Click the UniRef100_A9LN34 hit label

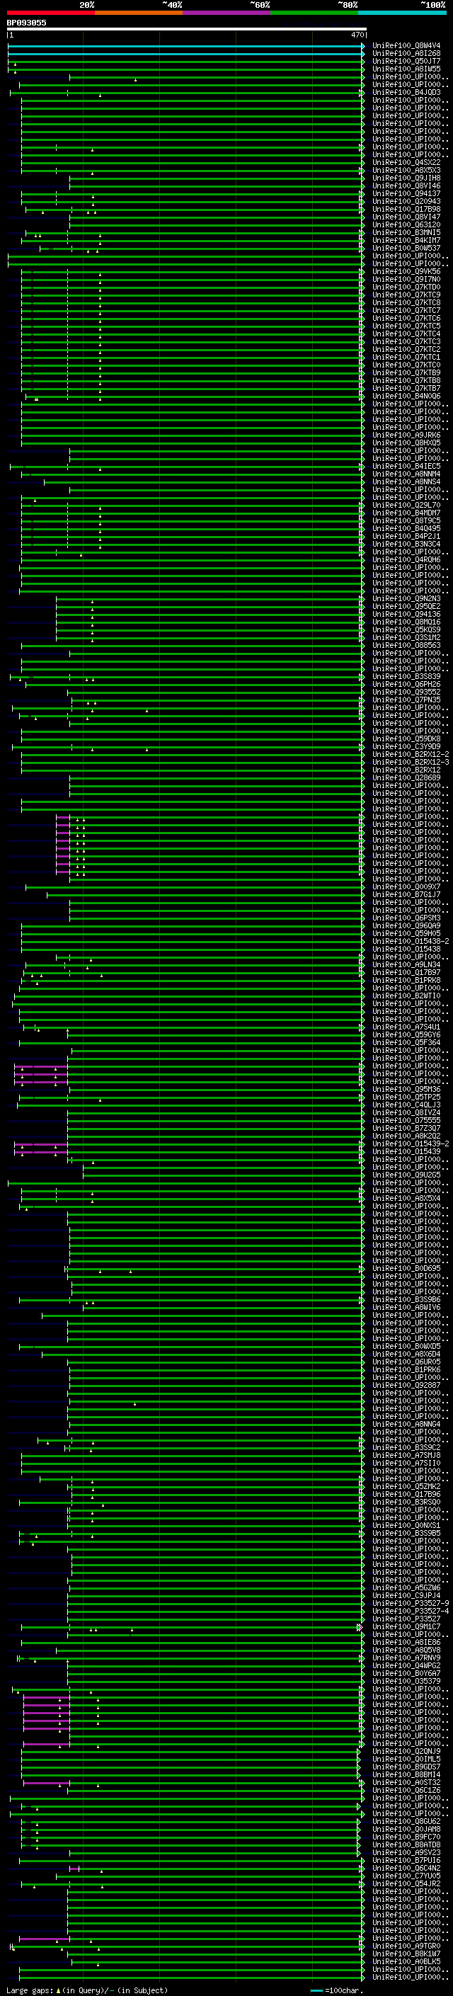[406, 964]
